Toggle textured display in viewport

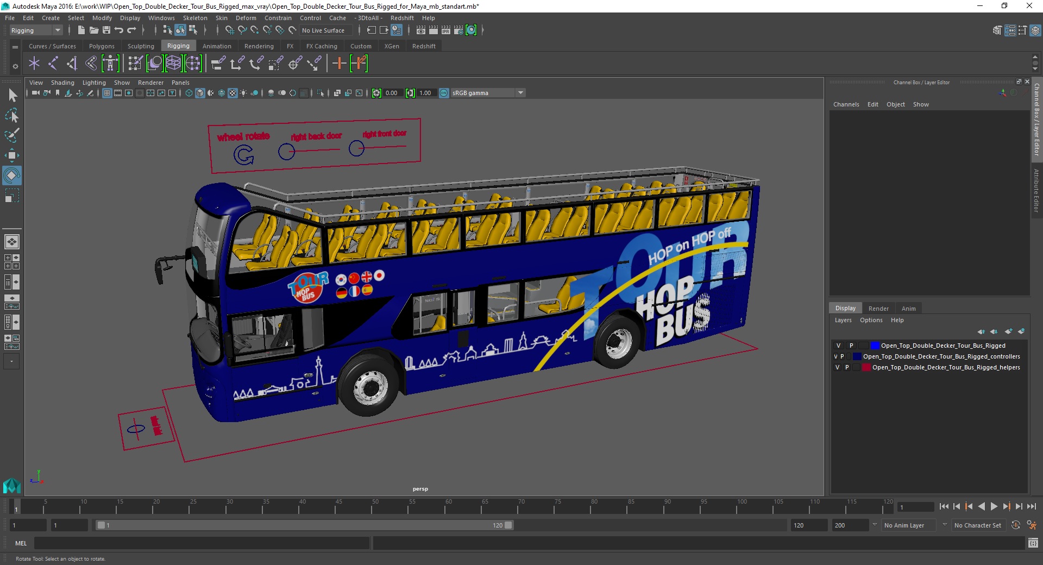[233, 93]
